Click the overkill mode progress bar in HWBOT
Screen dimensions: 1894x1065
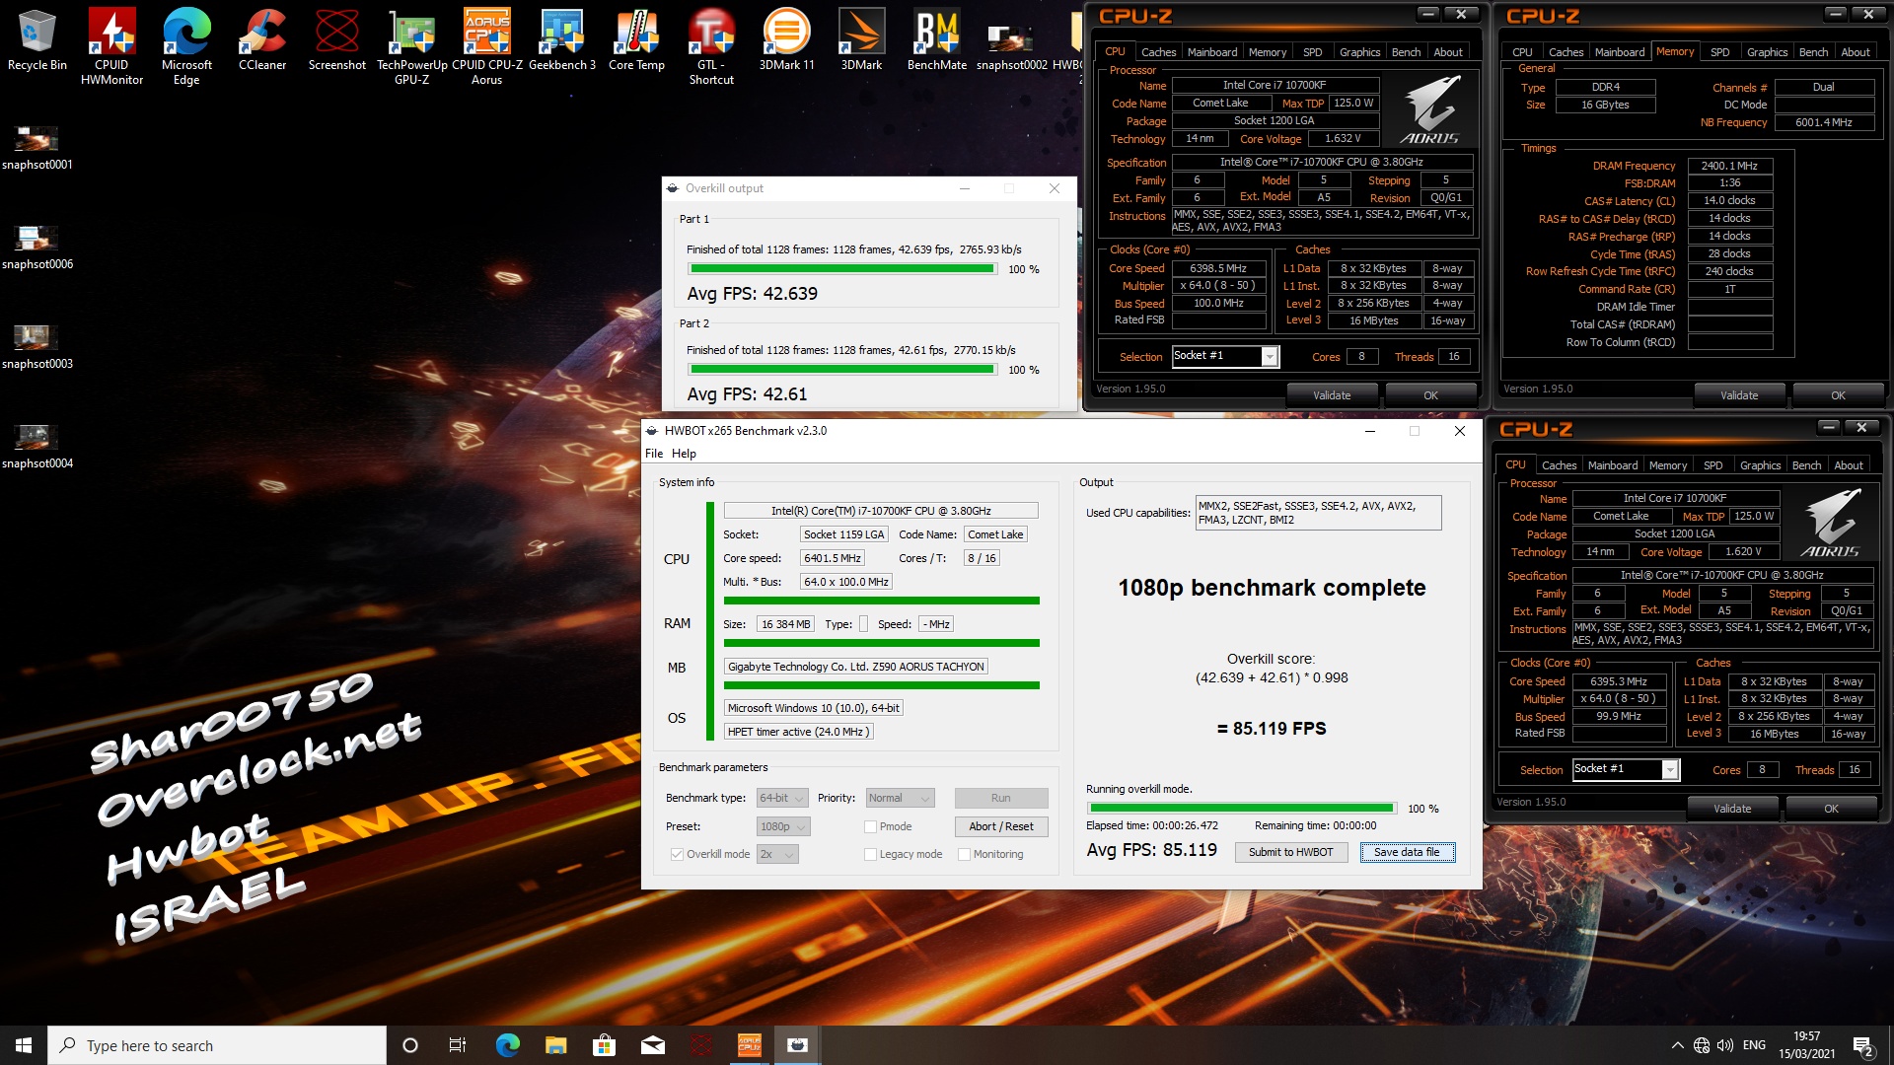[x=1242, y=809]
